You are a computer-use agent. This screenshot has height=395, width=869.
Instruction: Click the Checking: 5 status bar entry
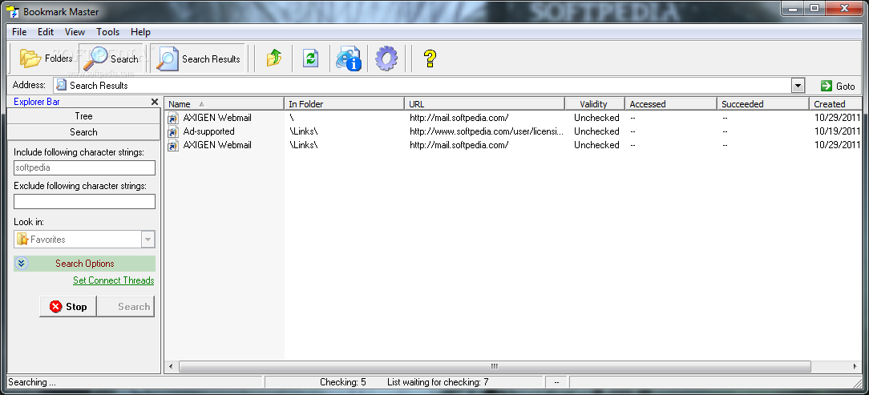tap(343, 381)
